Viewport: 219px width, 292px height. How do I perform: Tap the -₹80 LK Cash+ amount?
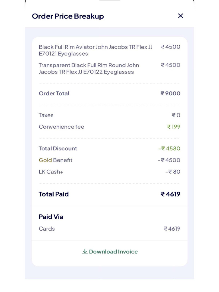pos(173,172)
